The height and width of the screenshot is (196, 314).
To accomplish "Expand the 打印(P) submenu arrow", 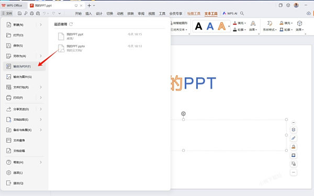I will click(41, 98).
